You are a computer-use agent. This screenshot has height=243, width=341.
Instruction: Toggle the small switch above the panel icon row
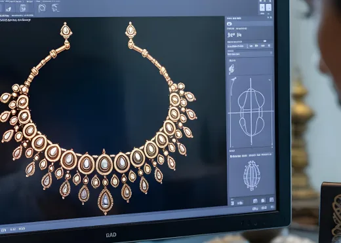(x=265, y=41)
